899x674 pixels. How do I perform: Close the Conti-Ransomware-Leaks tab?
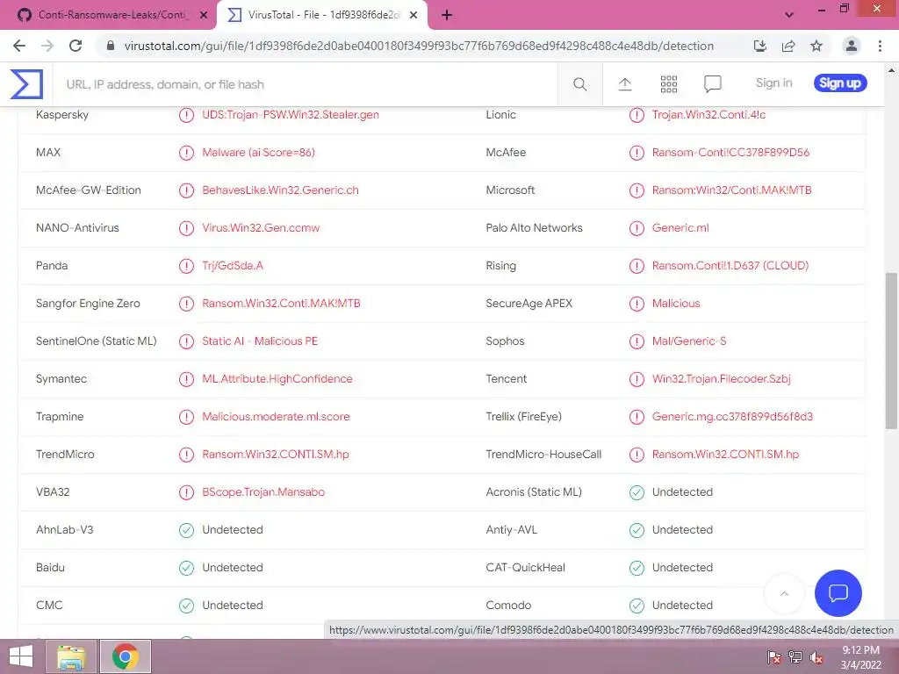[x=204, y=16]
